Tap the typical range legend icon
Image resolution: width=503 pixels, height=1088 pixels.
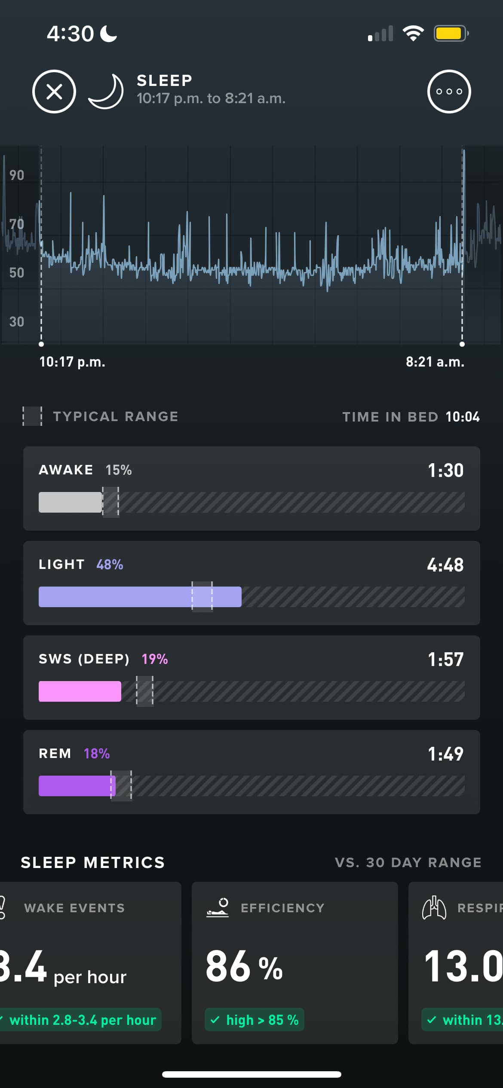32,416
